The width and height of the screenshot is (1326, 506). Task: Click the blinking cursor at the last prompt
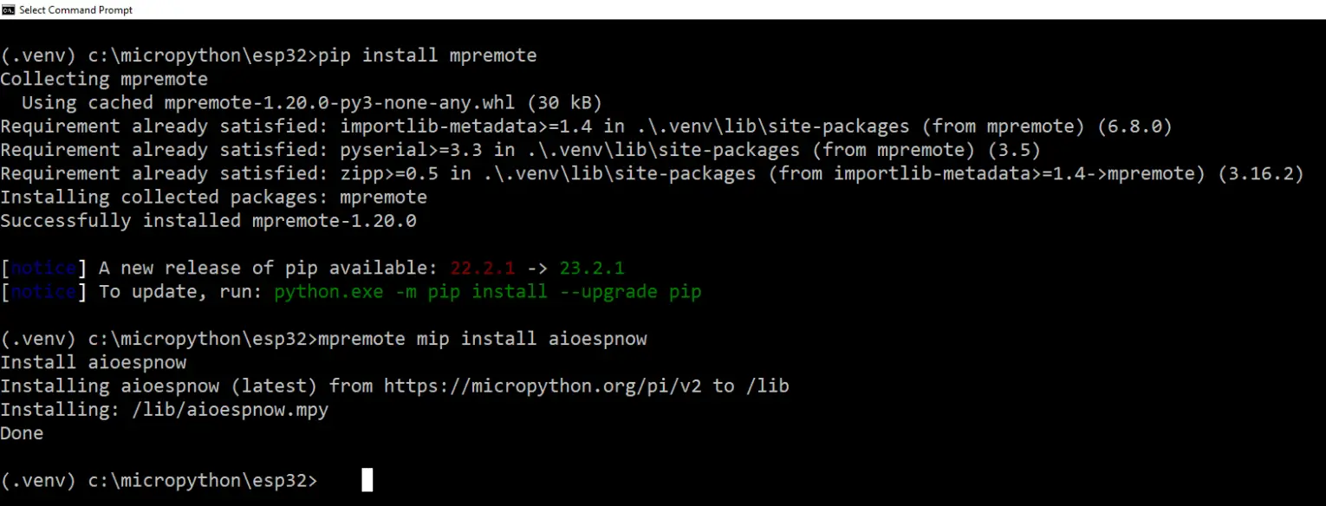[x=367, y=480]
